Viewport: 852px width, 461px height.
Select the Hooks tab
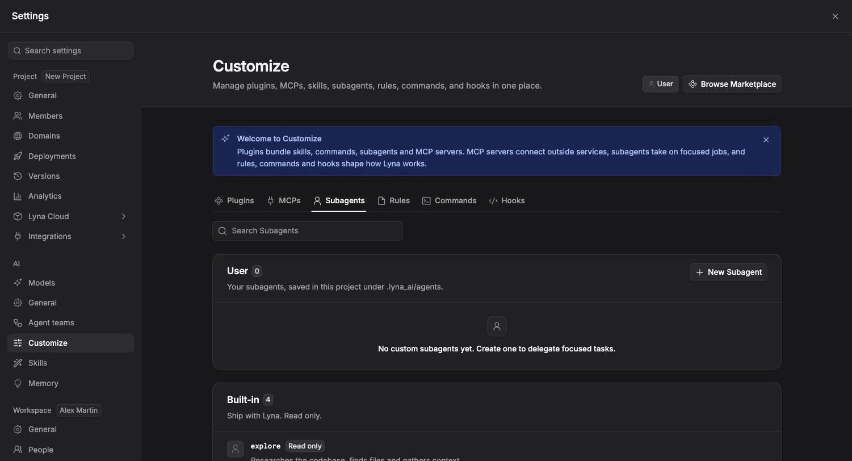507,200
